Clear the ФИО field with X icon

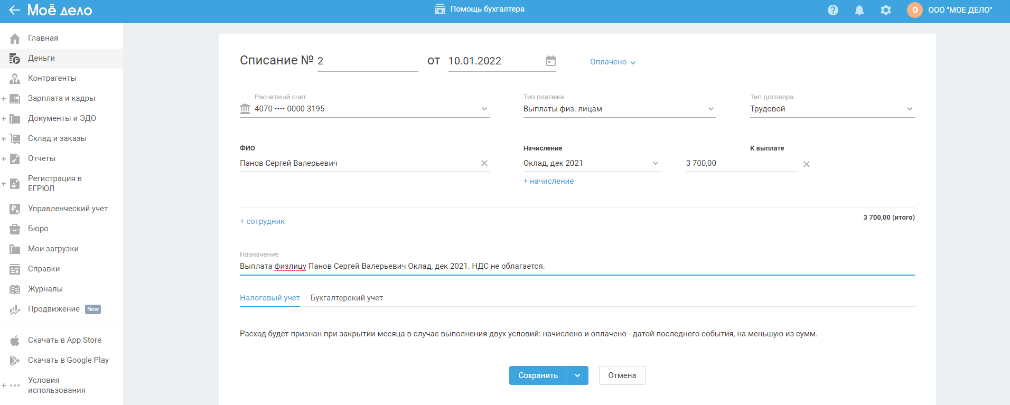point(484,164)
